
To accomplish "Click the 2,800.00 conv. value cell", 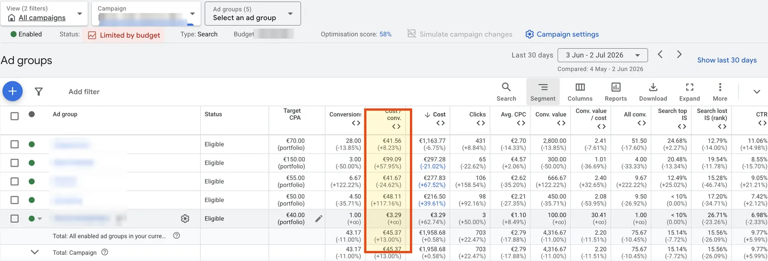I will (x=554, y=141).
